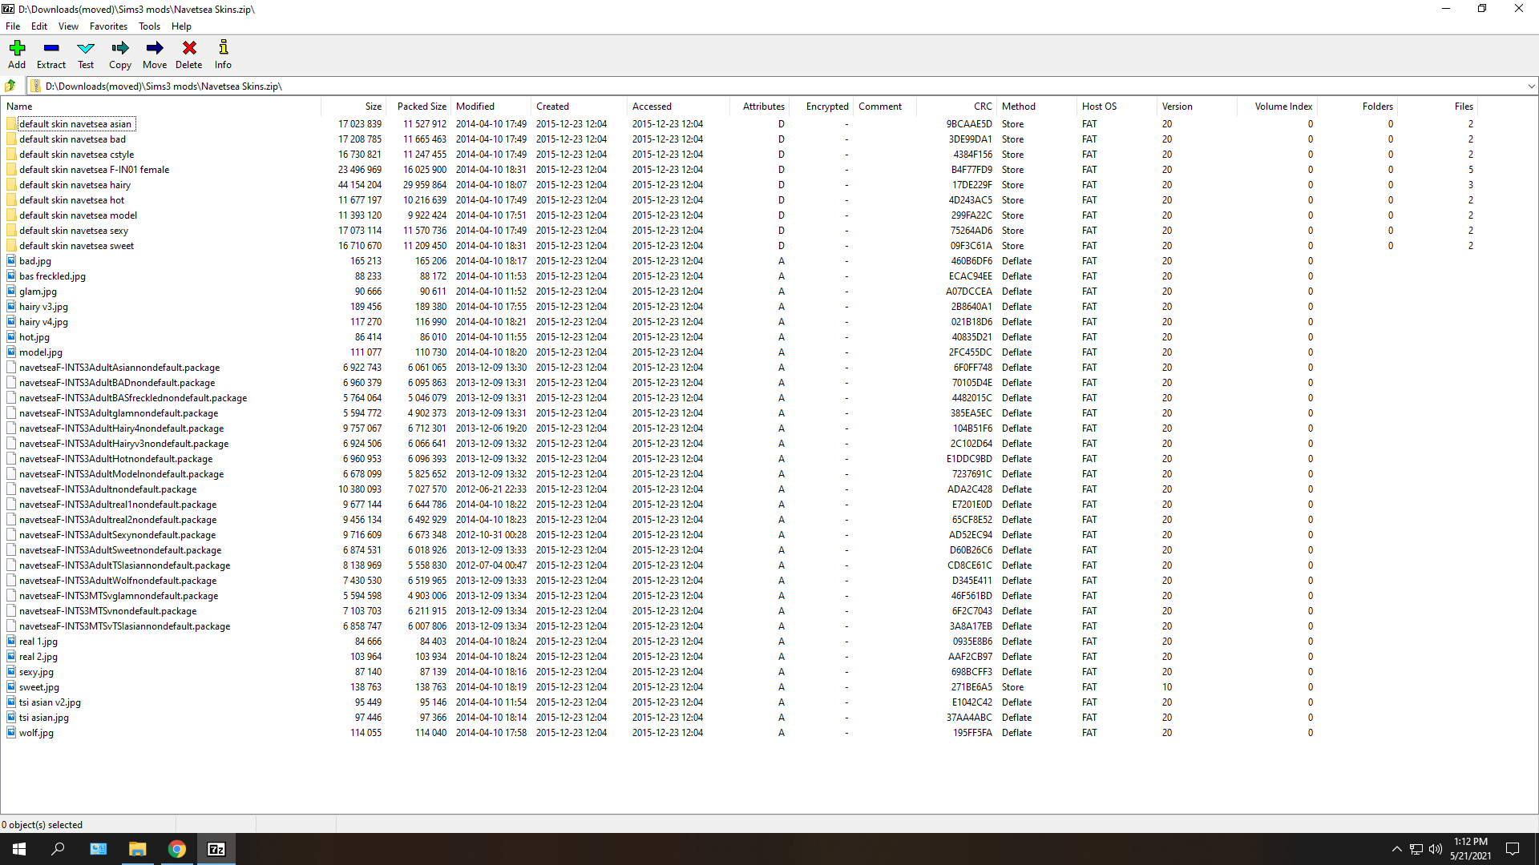Screen dimensions: 1539x865
Task: Sort by the Method column header
Action: 1036,107
